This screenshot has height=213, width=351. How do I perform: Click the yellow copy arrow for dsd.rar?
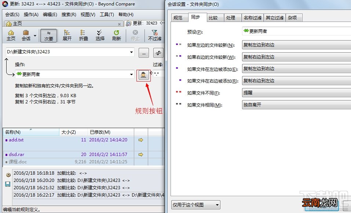[141, 154]
